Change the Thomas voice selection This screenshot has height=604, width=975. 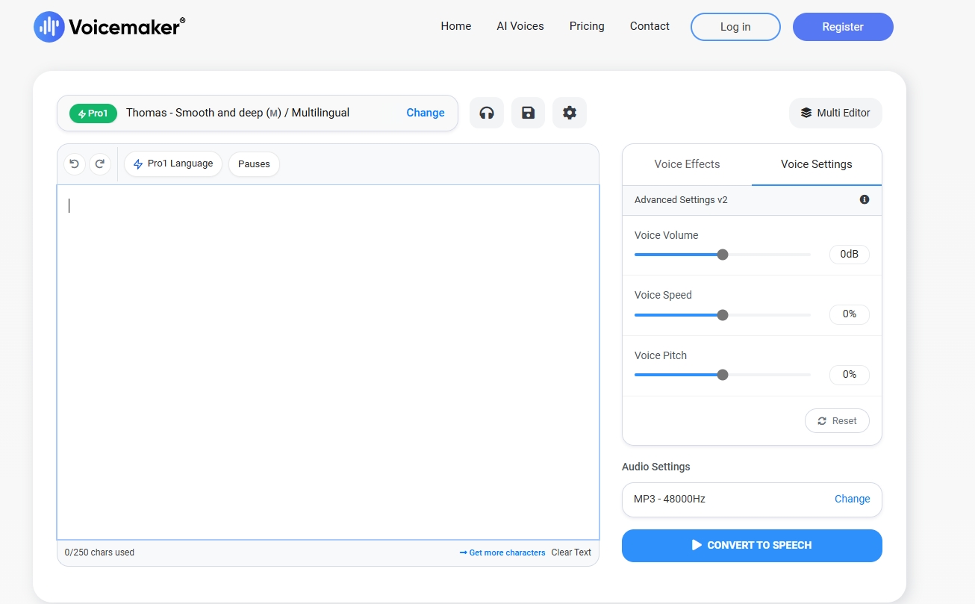pos(426,113)
